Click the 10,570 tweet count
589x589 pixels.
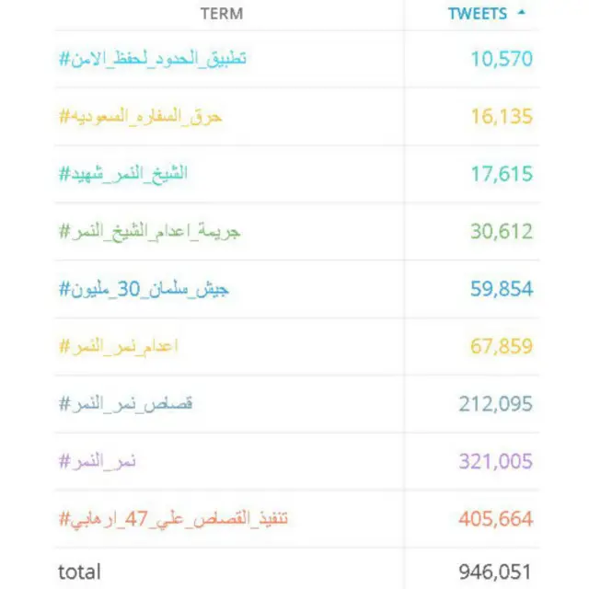[x=502, y=59]
